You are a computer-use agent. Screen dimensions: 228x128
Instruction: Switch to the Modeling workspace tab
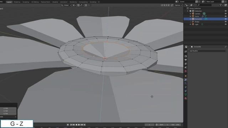tap(17, 2)
